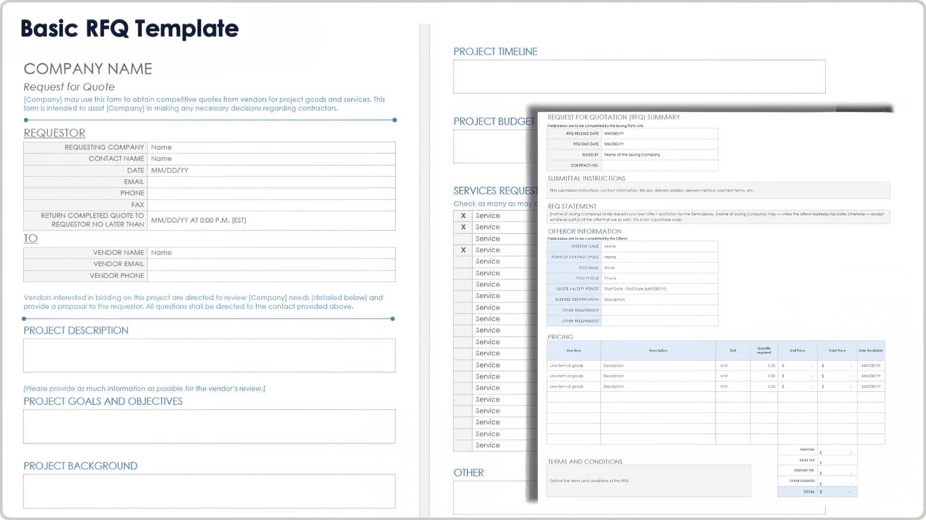The image size is (926, 520).
Task: Click the Subtotal amount cell
Action: pos(837,450)
